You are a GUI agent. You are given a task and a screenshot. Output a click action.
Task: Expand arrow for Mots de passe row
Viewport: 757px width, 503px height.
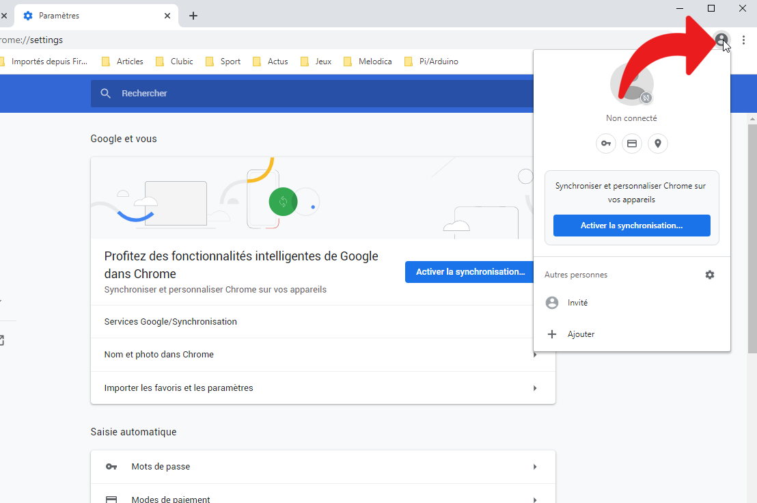535,467
